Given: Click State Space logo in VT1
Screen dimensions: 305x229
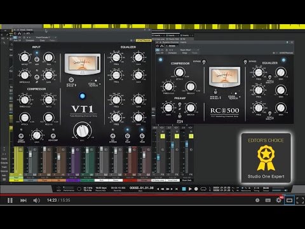Looking at the screenshot, I should 93,83.
